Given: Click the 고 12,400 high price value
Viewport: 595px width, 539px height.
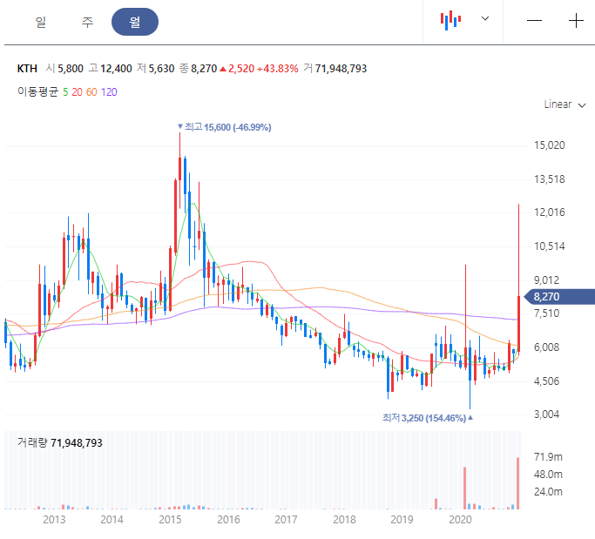Looking at the screenshot, I should pos(110,69).
